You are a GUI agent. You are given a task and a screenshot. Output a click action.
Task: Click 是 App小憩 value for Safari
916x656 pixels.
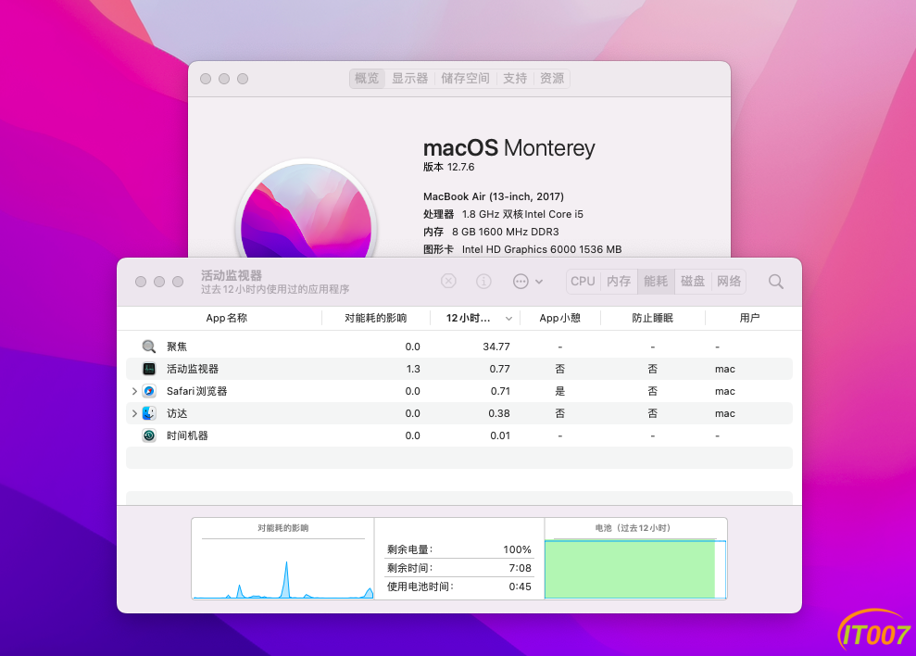[559, 391]
